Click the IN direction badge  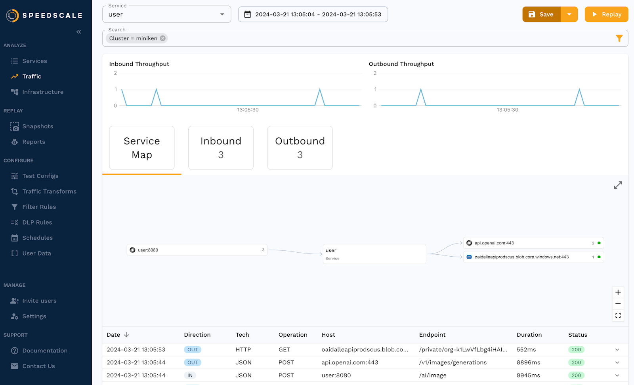(190, 375)
